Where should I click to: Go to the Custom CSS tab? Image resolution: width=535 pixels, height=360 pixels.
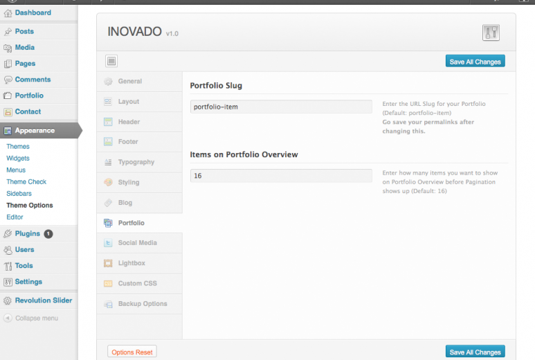click(x=140, y=284)
